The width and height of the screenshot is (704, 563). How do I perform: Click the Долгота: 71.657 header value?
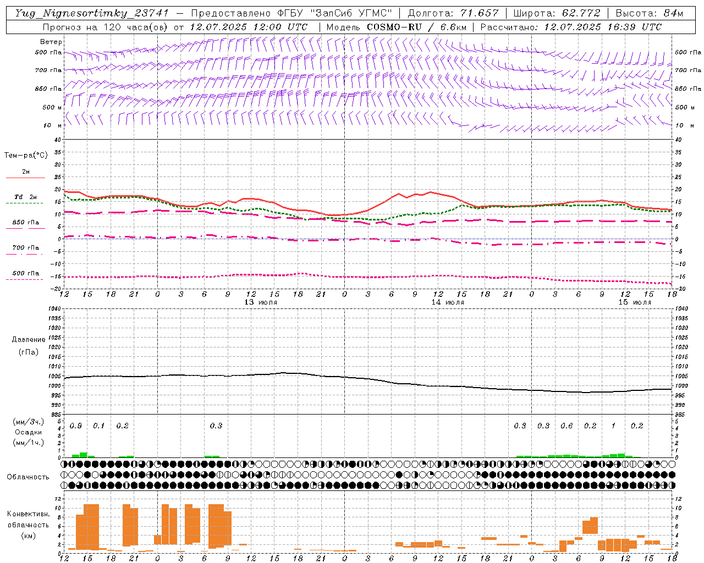click(454, 13)
